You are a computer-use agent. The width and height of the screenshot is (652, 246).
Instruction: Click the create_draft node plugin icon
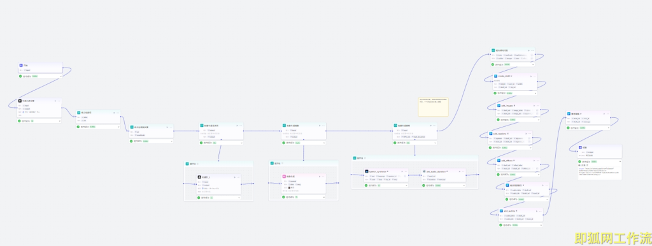[x=495, y=76]
